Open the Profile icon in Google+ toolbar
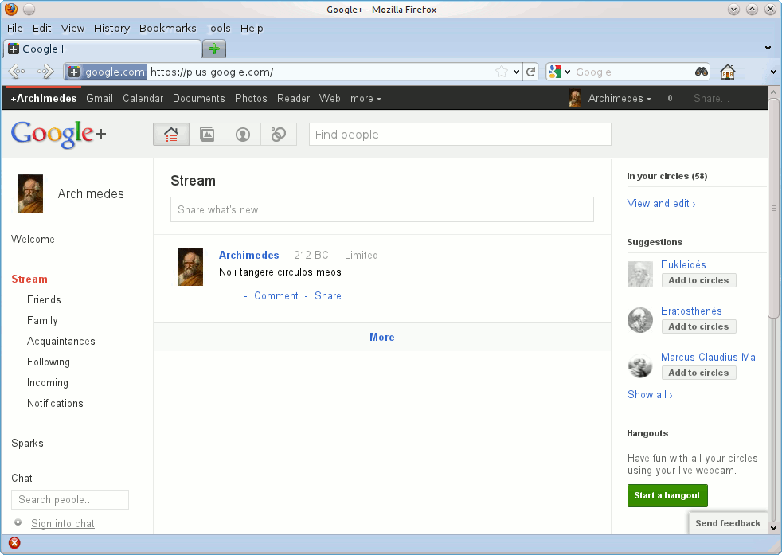The width and height of the screenshot is (782, 555). coord(243,134)
